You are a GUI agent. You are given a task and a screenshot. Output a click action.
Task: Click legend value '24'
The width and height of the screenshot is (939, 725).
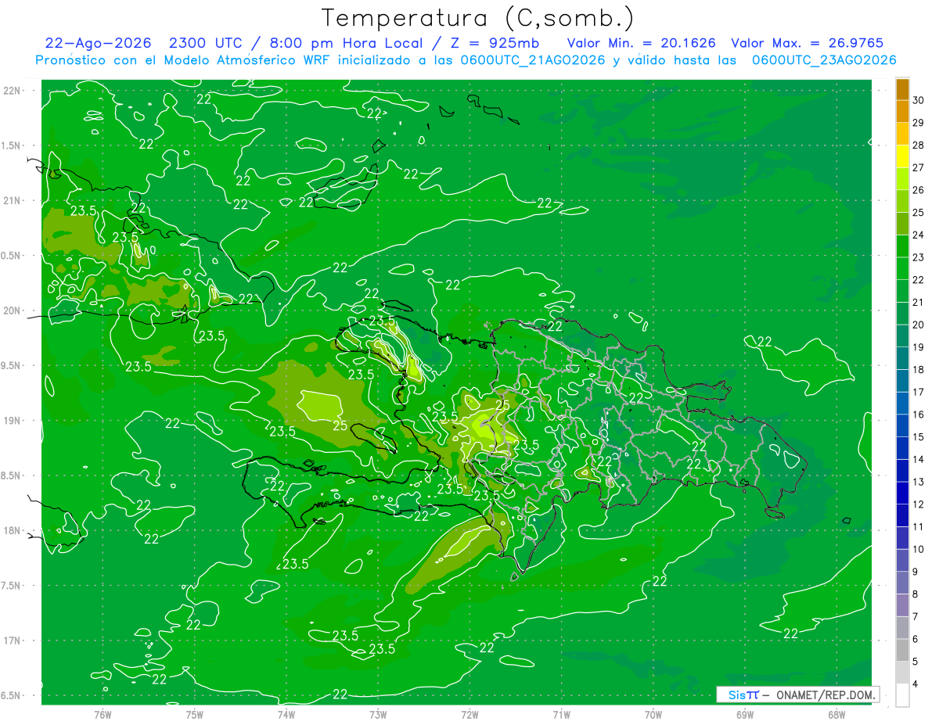point(919,235)
